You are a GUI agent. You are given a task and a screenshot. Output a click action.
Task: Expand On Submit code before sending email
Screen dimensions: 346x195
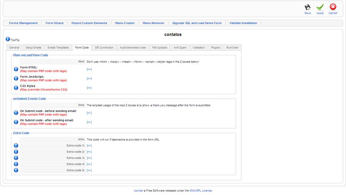pos(89,113)
